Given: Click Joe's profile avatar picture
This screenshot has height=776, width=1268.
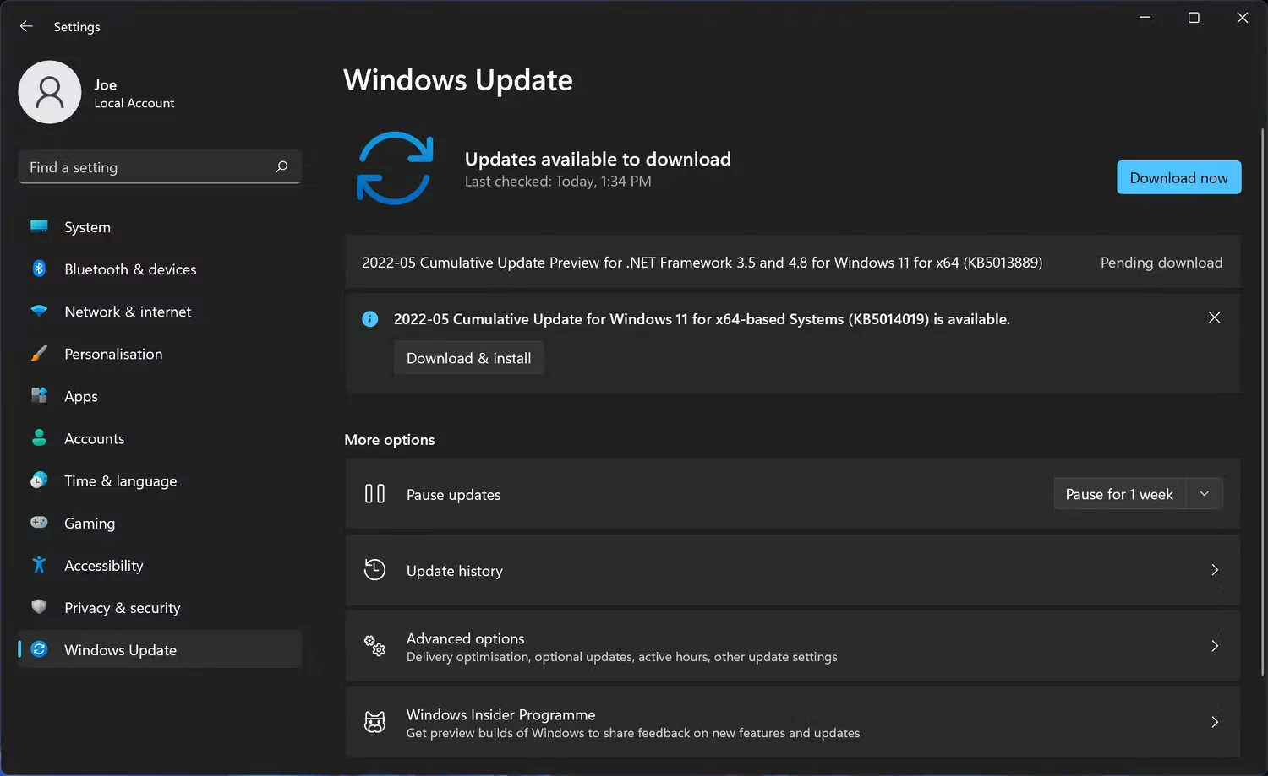Looking at the screenshot, I should pyautogui.click(x=50, y=92).
